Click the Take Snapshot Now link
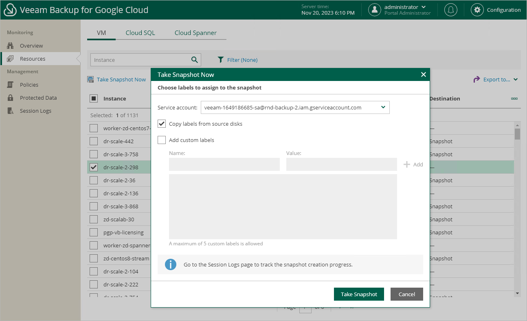The image size is (527, 321). coord(121,79)
